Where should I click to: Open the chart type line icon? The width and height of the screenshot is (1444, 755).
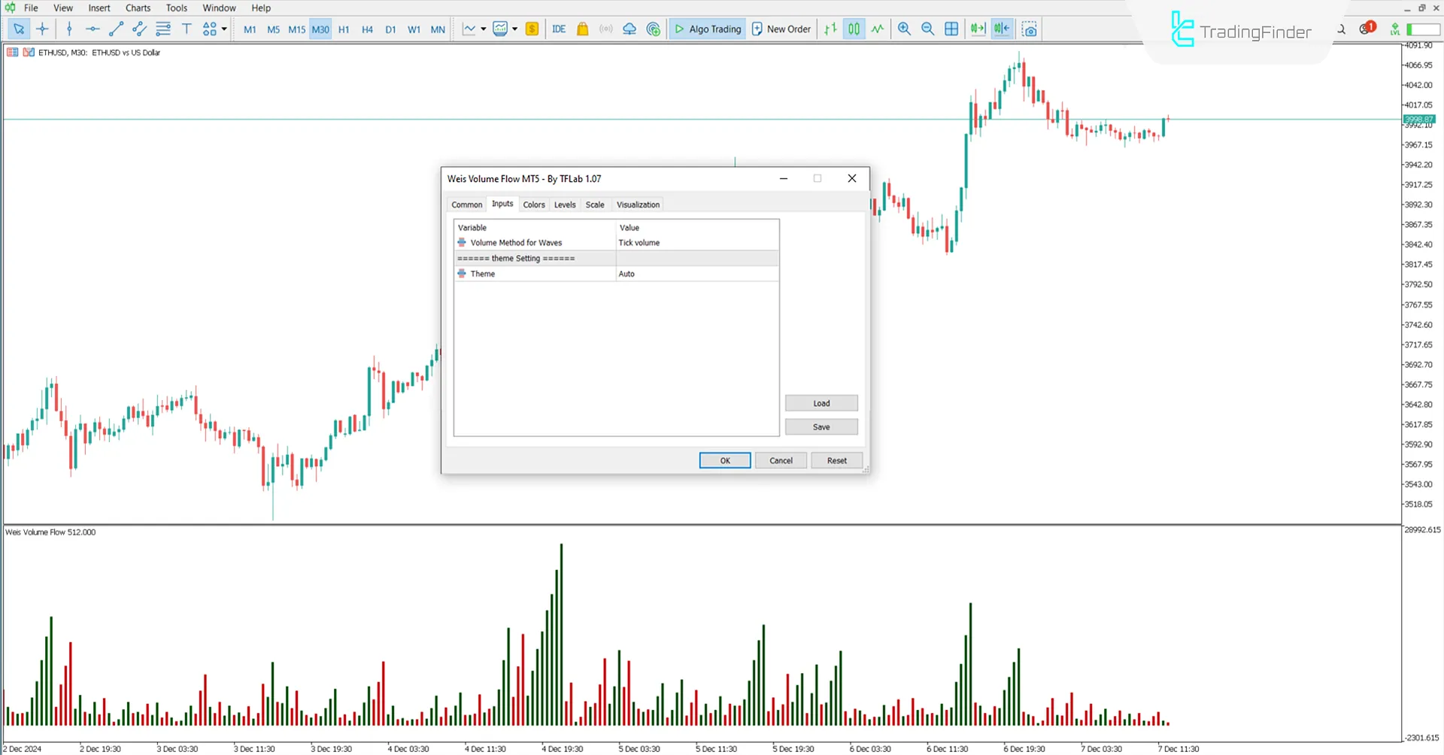pos(469,29)
